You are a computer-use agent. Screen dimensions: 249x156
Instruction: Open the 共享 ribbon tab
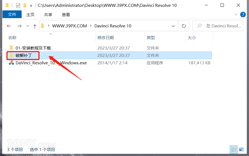pos(48,15)
